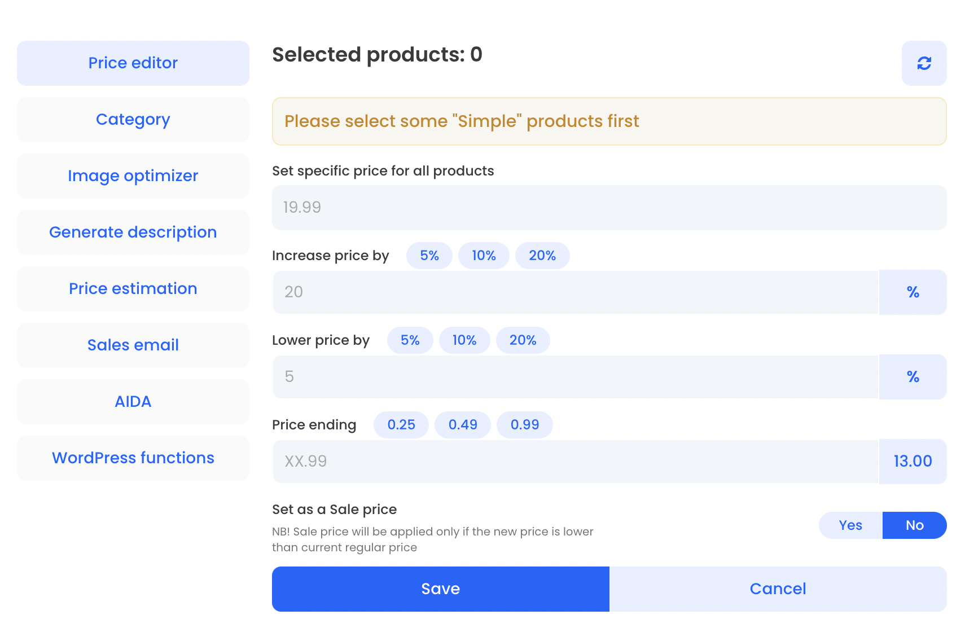Open the Sales email tool
This screenshot has height=641, width=965.
pyautogui.click(x=133, y=345)
